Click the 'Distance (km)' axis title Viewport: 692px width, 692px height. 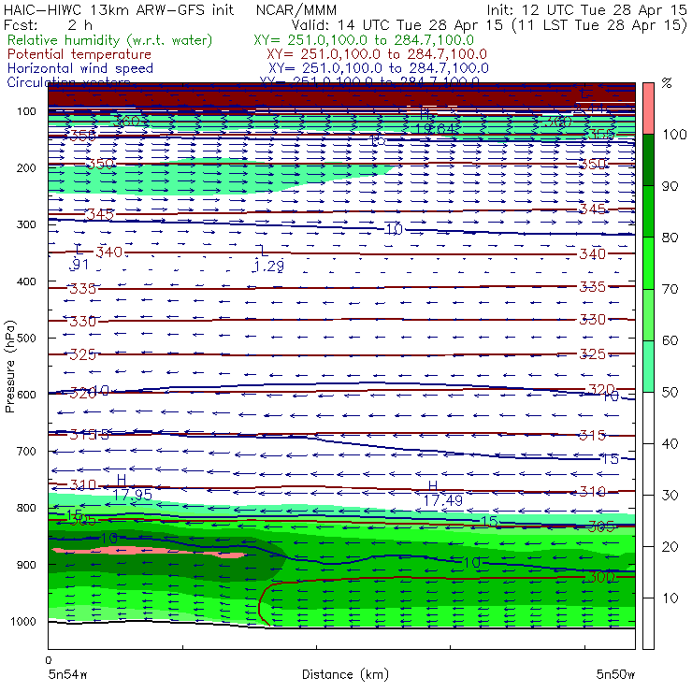(x=345, y=675)
